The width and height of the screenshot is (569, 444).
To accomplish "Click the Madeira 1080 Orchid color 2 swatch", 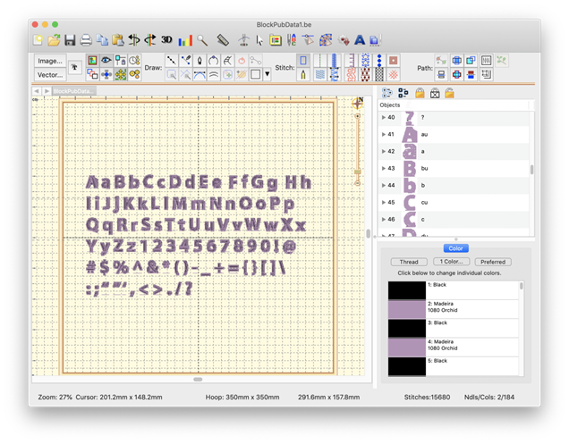I will coord(408,309).
